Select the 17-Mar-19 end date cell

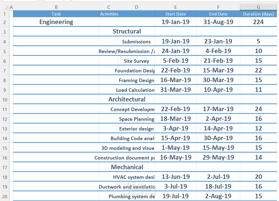point(218,109)
